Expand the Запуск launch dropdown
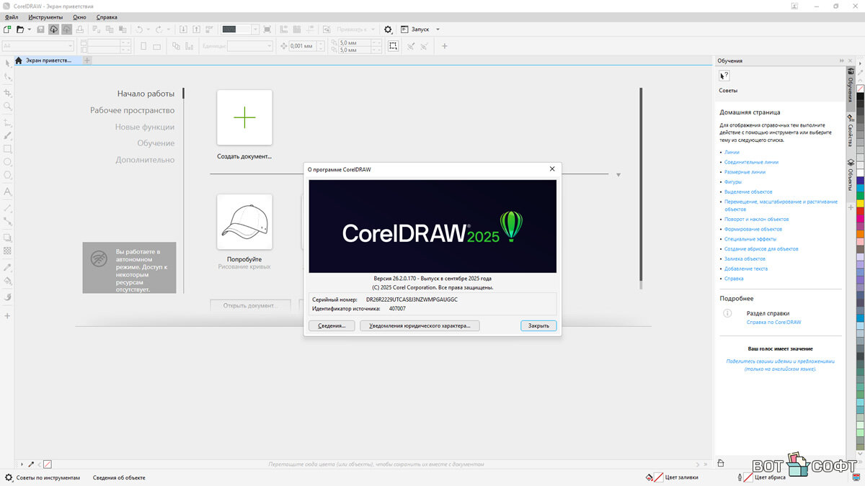Screen dimensions: 865x486 (x=438, y=30)
